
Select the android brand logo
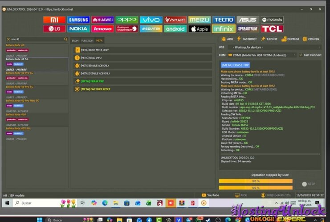point(175,29)
